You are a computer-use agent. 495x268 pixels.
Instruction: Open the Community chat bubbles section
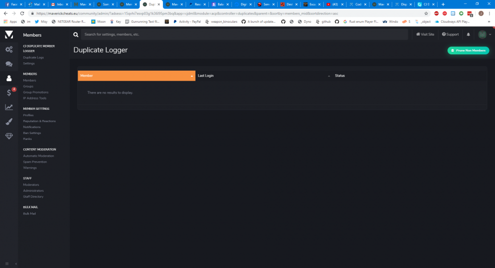(x=9, y=64)
